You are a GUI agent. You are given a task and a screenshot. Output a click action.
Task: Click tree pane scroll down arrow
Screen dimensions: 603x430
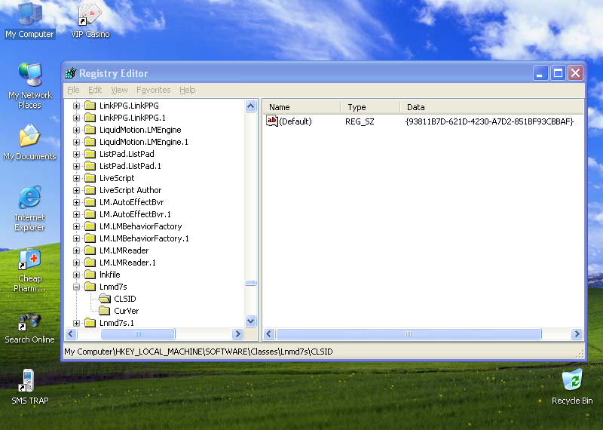251,321
